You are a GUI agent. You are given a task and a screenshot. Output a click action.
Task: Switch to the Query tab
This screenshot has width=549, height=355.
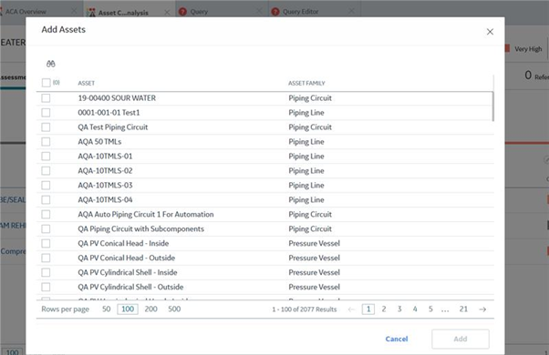point(199,12)
